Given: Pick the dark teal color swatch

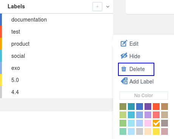Looking at the screenshot, I should coord(131,107).
